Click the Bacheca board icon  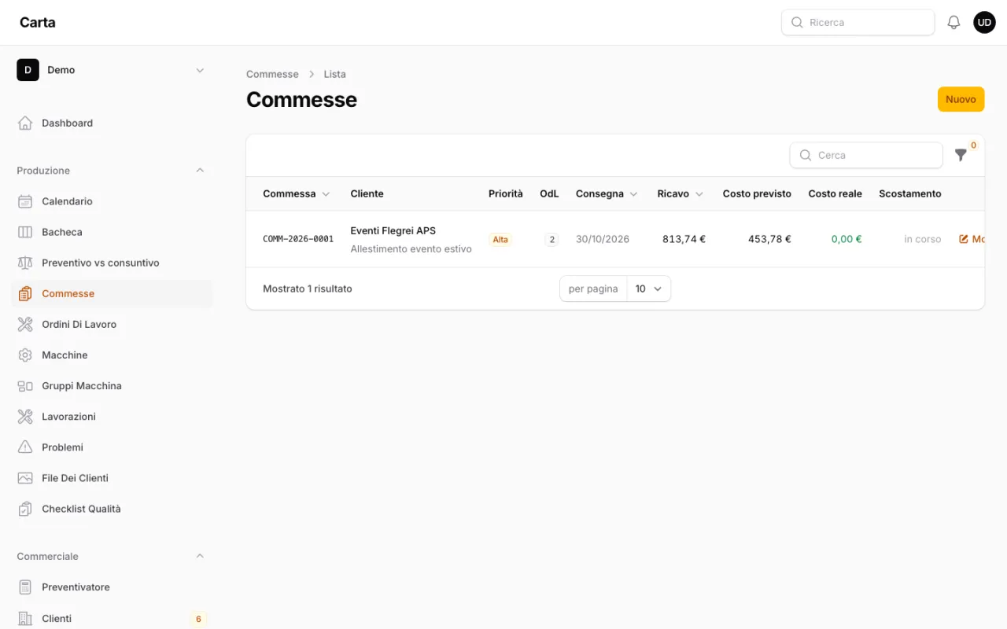coord(25,232)
